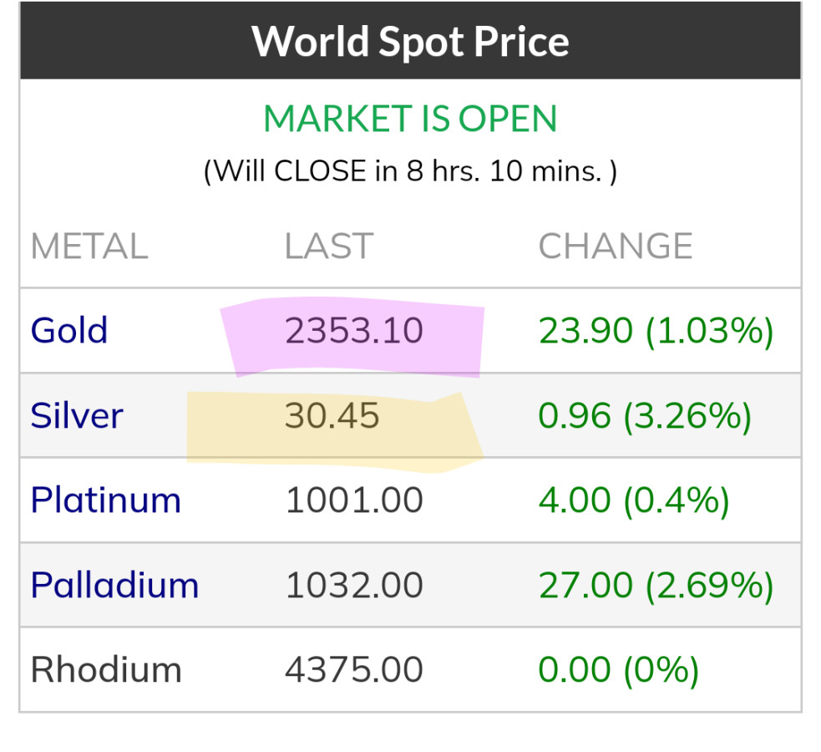Image resolution: width=821 pixels, height=752 pixels.
Task: Click the market close countdown text
Action: coord(410,171)
